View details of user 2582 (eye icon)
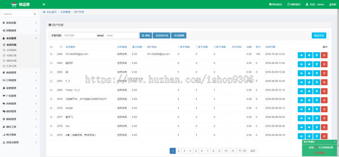Screen dimensions: 339x157 pyautogui.click(x=301, y=73)
